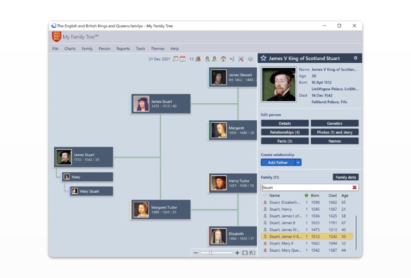The image size is (411, 278).
Task: Click the family list vertical scrollbar
Action: coord(356,232)
